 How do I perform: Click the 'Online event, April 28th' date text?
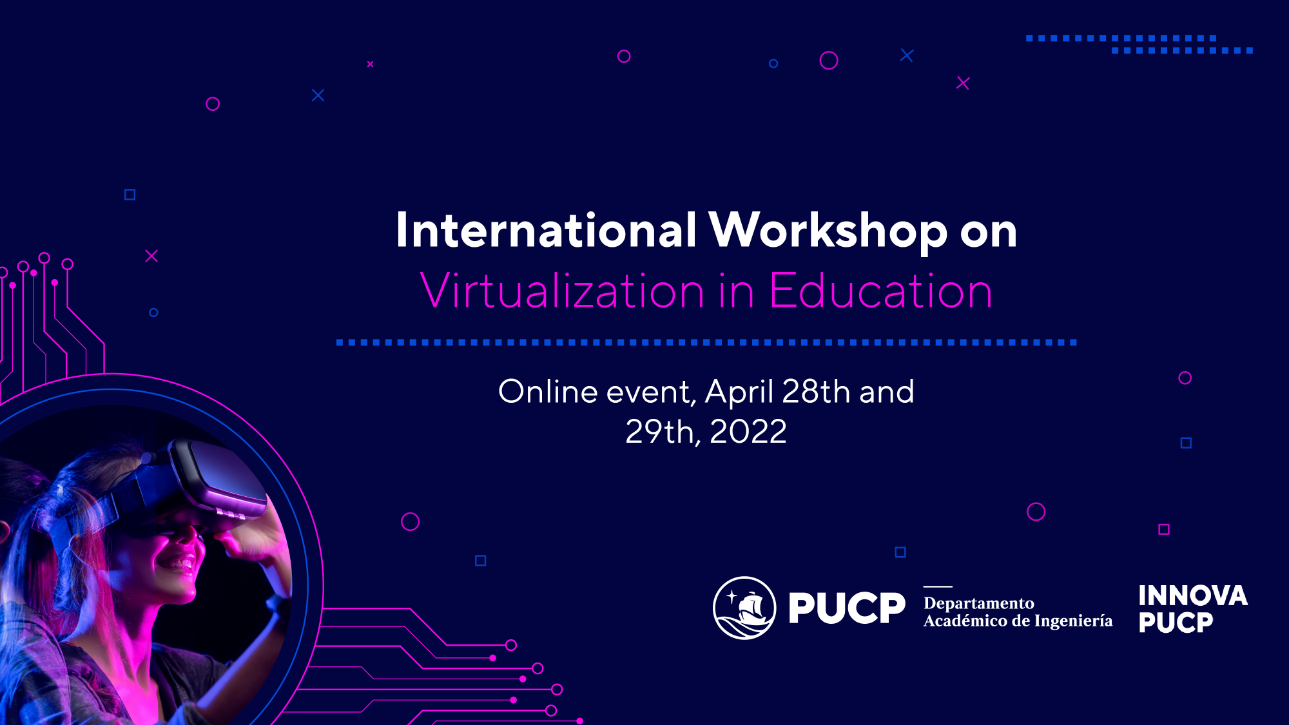706,390
